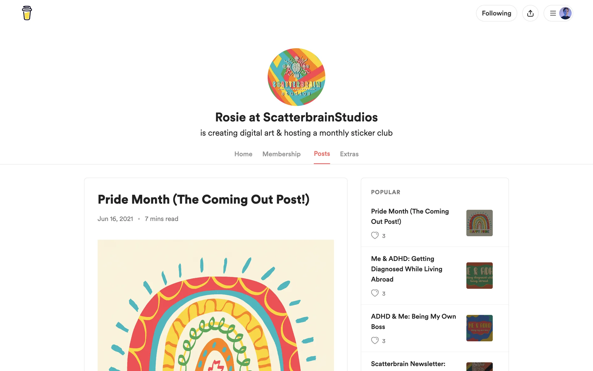
Task: Click the rainbow illustration in the post
Action: 216,305
